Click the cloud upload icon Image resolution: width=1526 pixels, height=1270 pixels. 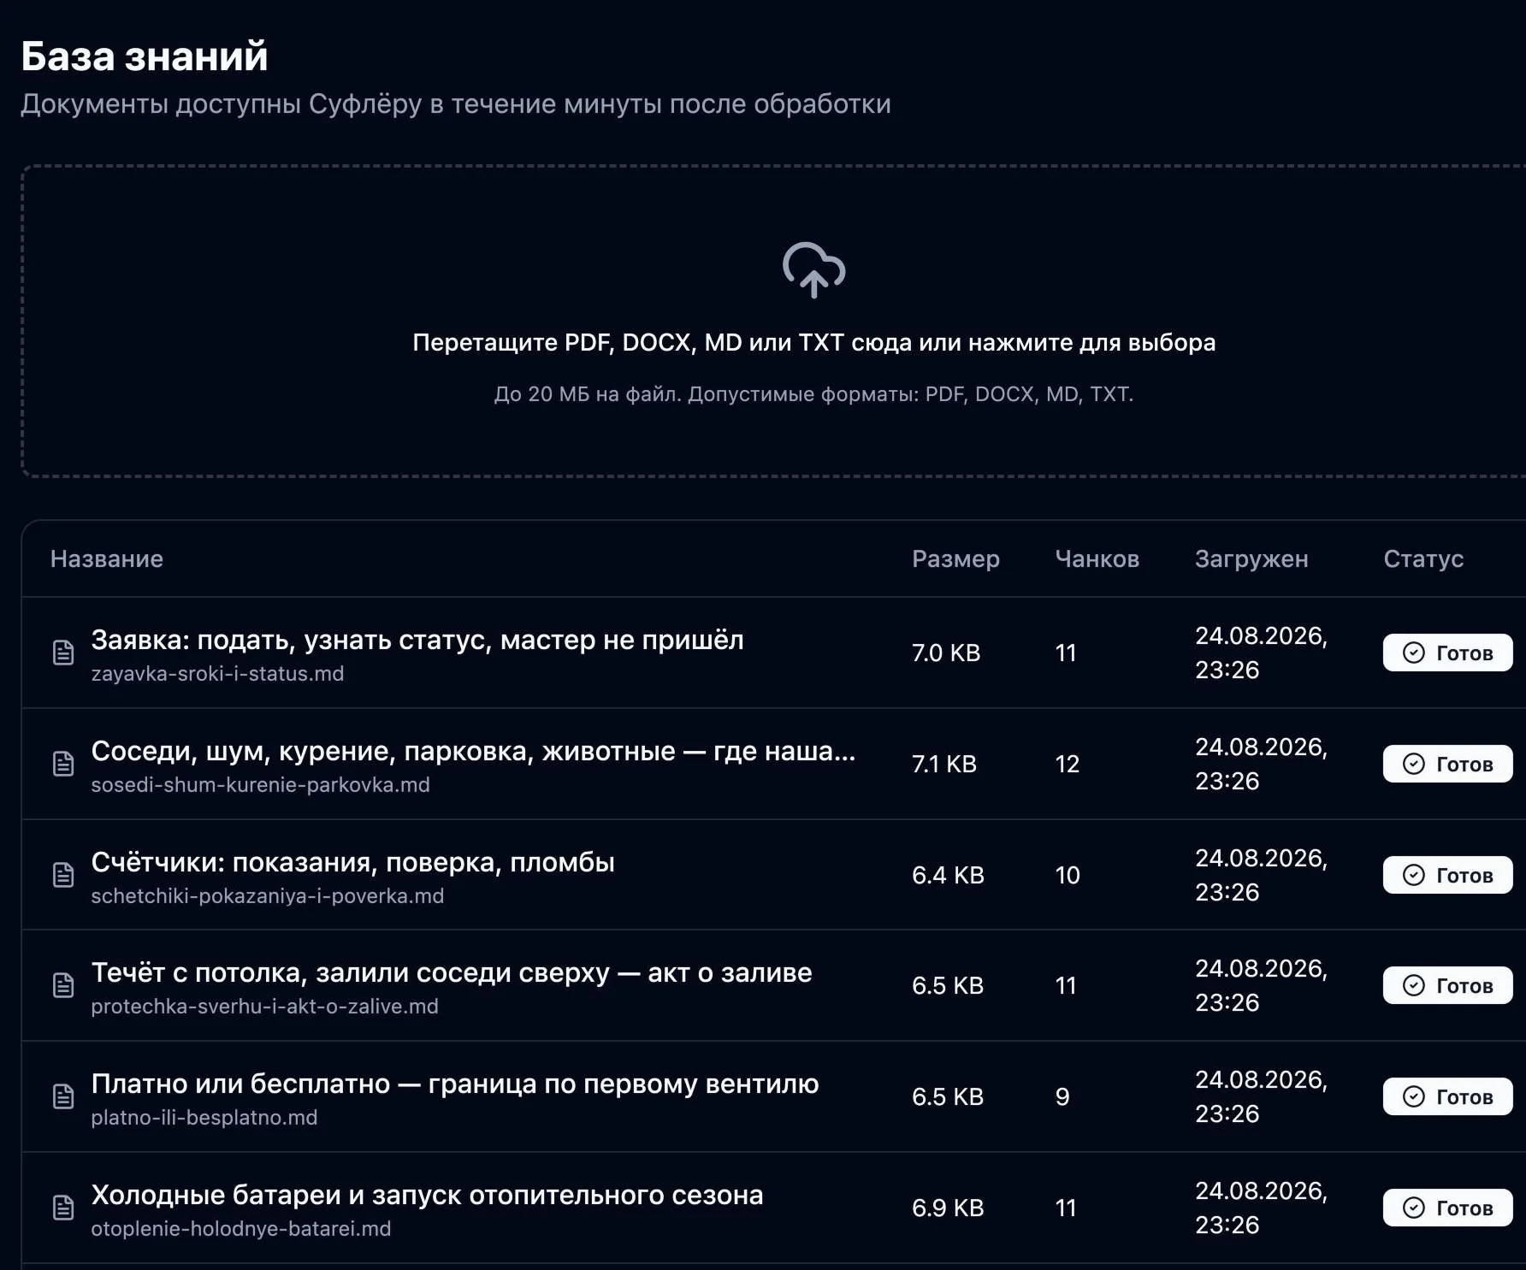[813, 270]
